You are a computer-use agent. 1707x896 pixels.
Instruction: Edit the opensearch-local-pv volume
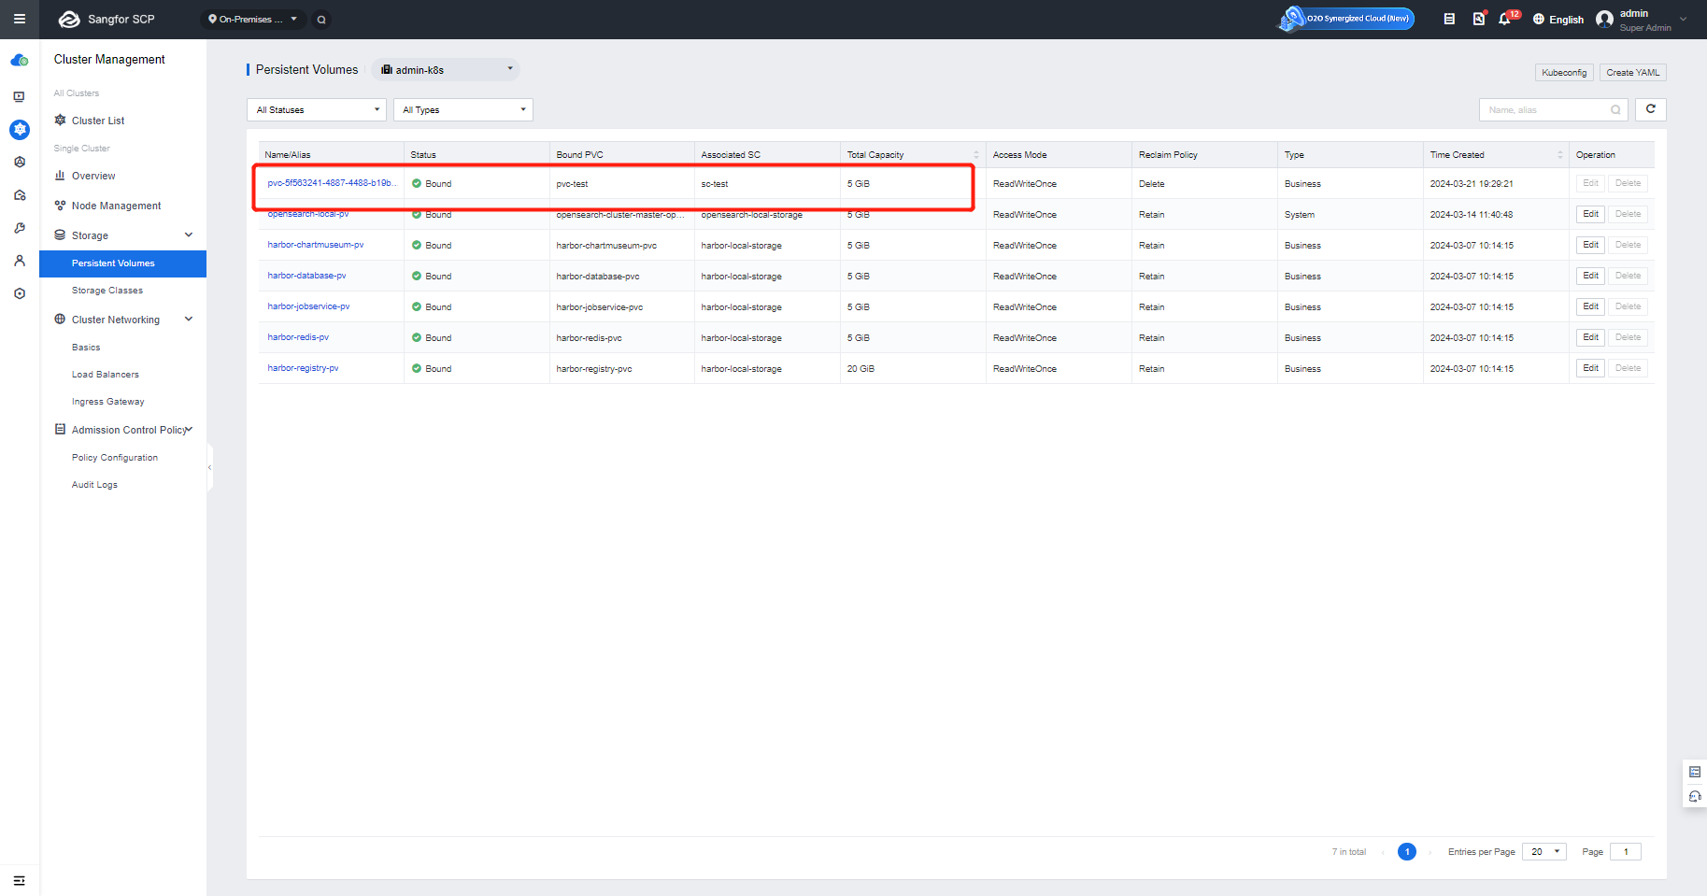click(x=1590, y=214)
